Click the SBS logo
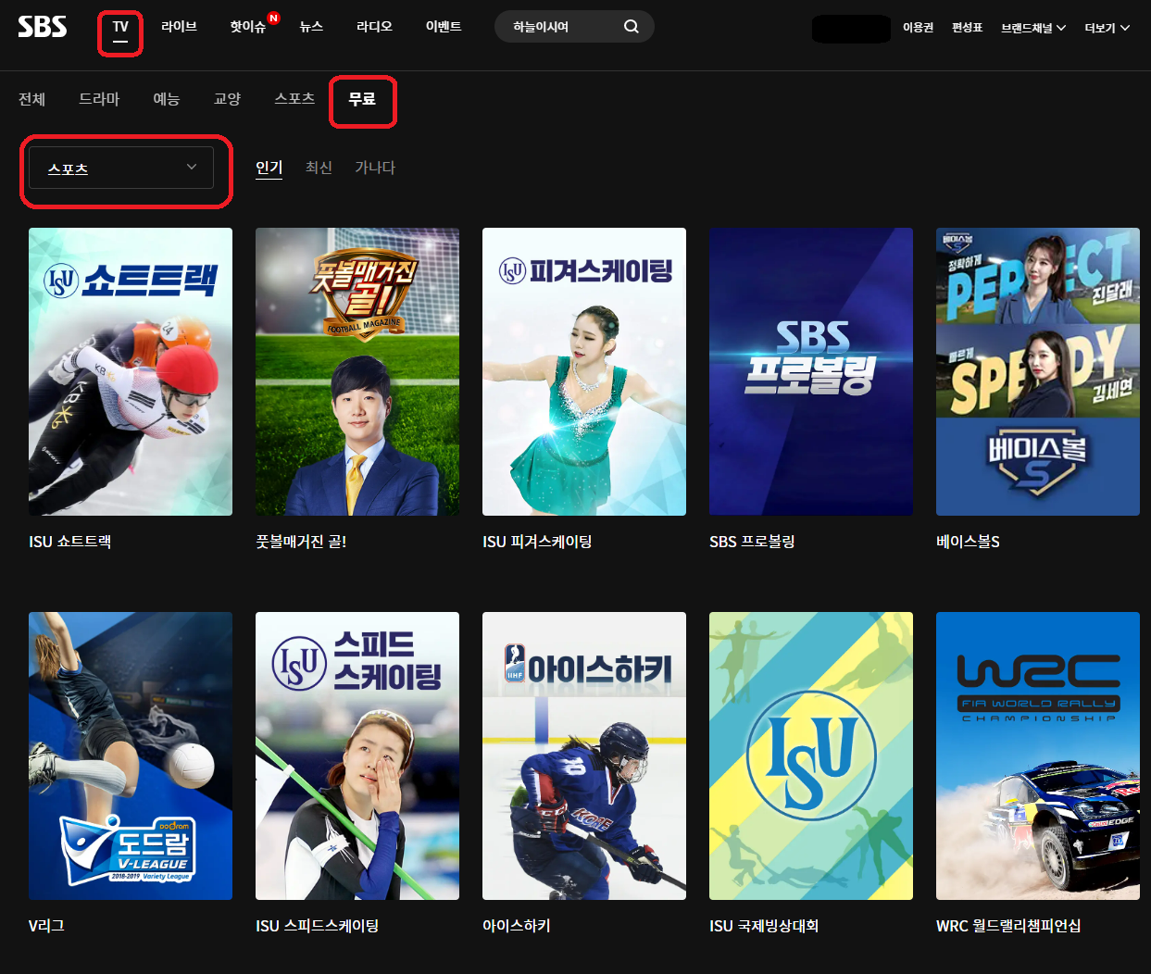The width and height of the screenshot is (1151, 974). coord(43,26)
